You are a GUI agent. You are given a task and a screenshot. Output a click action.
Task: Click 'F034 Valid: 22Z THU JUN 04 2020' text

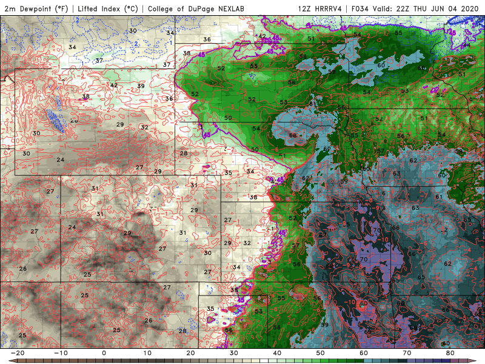(415, 8)
